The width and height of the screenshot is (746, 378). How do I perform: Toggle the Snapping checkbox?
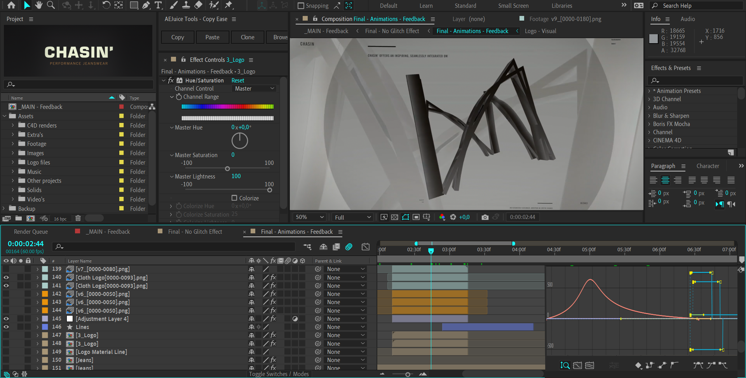click(x=301, y=6)
